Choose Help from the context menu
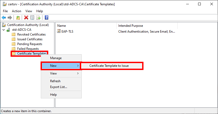218x114 pixels. coord(61,95)
